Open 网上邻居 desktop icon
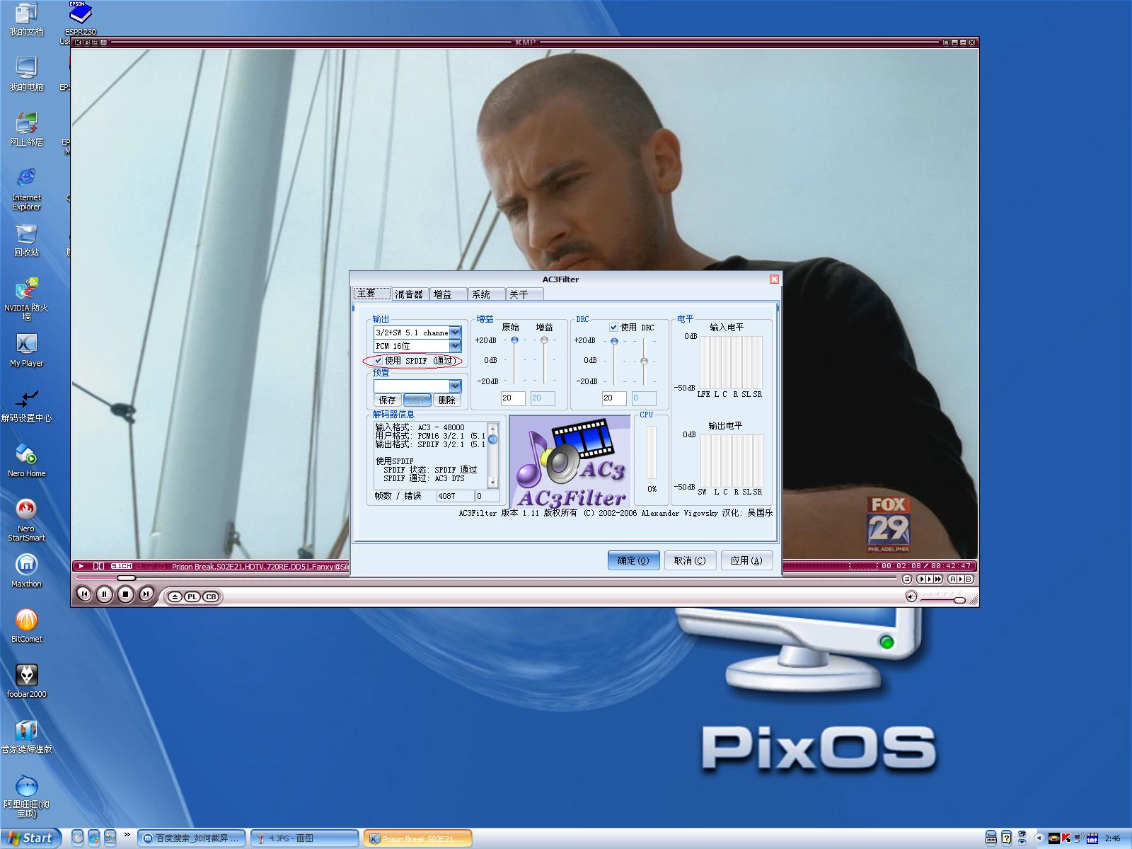The width and height of the screenshot is (1132, 849). pos(26,129)
